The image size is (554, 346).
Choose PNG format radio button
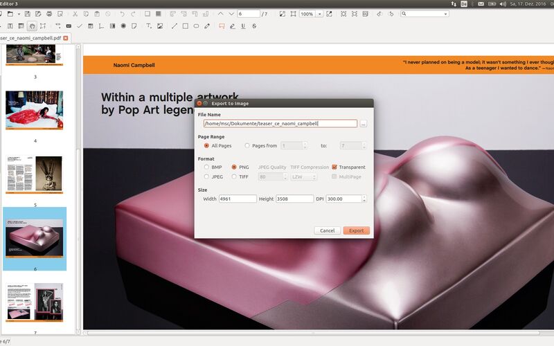[234, 167]
